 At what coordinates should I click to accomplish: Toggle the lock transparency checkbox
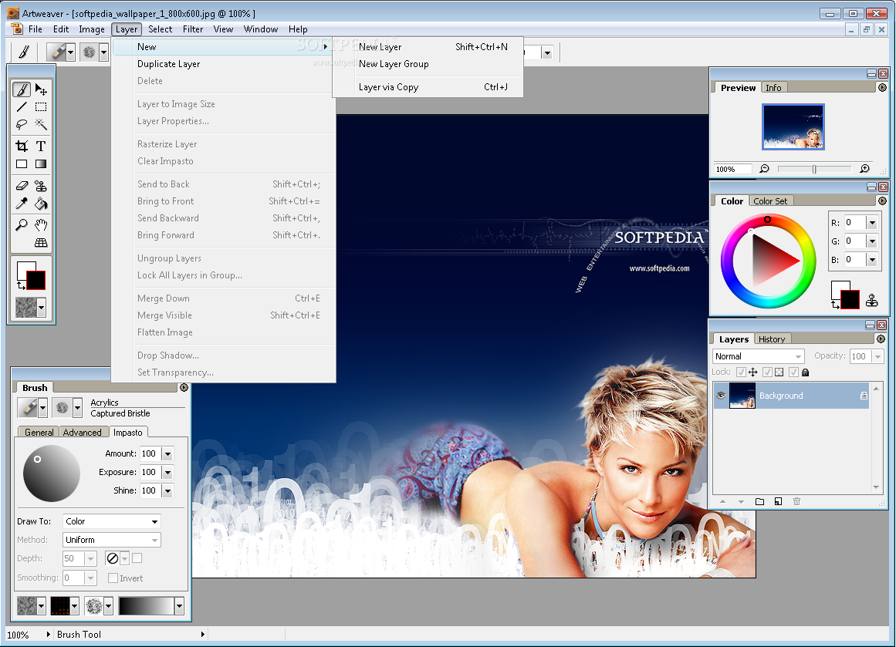click(x=767, y=372)
